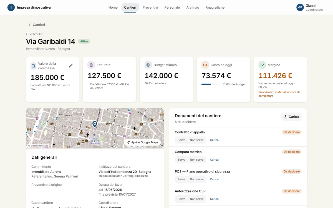Select Non serve for Computo metrico
Viewport: 333px width, 208px height.
tap(197, 160)
